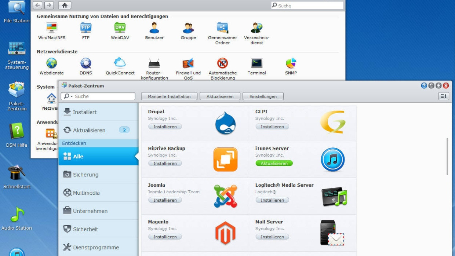Click the Manuelle Installation button

(x=169, y=96)
